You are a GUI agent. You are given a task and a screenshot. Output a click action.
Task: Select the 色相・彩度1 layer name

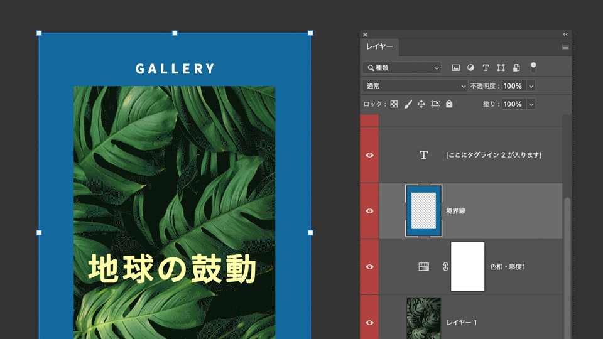coord(508,266)
